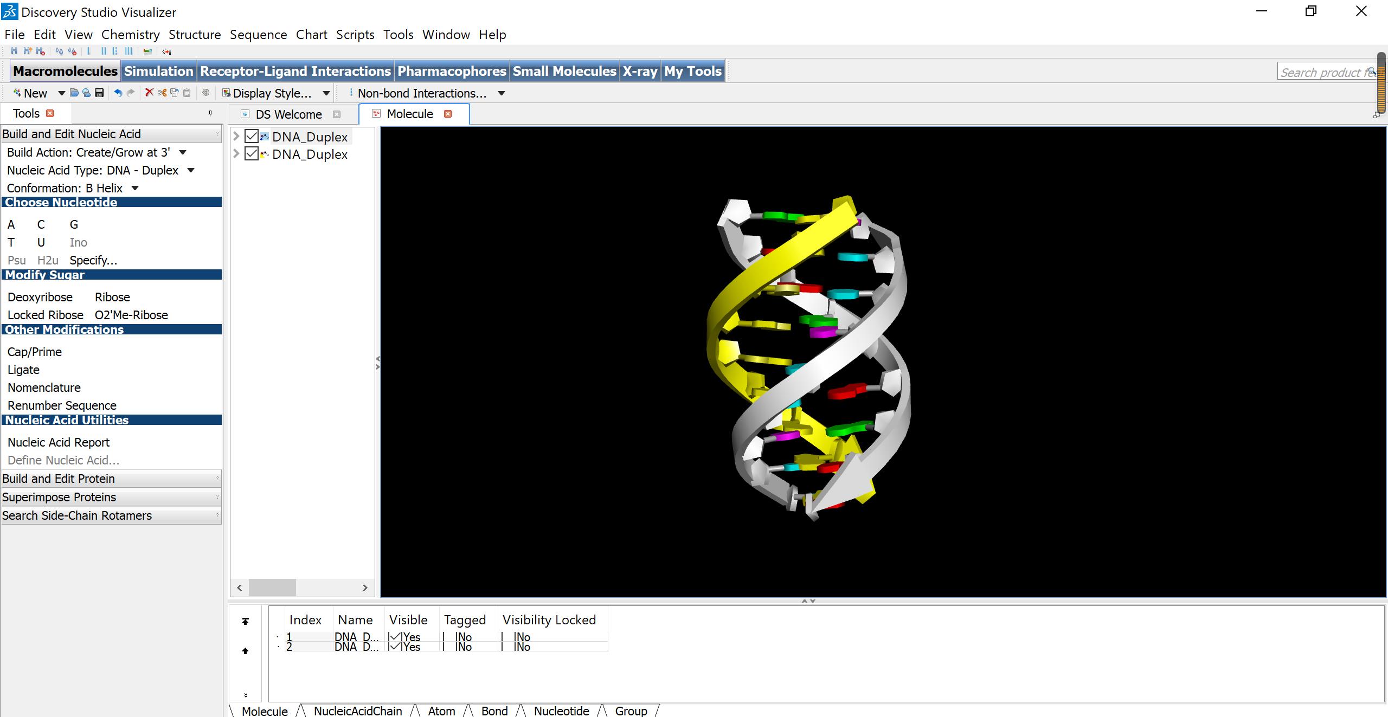Choose nucleotide G
The height and width of the screenshot is (717, 1388).
[x=74, y=224]
